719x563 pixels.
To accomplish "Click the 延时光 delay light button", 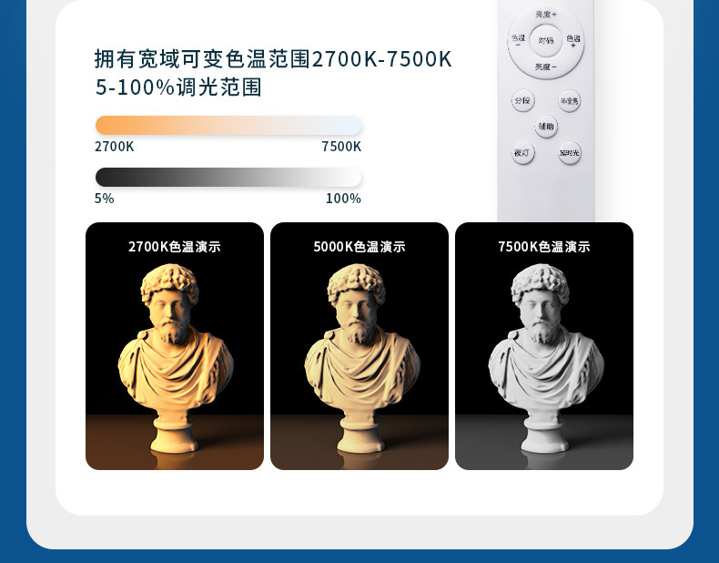I will [x=570, y=153].
